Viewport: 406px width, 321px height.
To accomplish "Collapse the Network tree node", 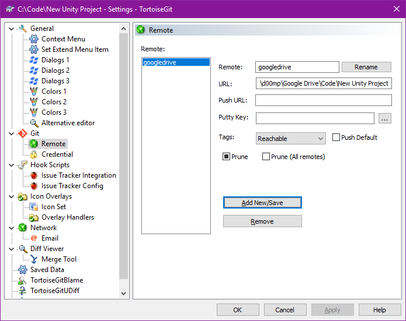I will coord(12,228).
